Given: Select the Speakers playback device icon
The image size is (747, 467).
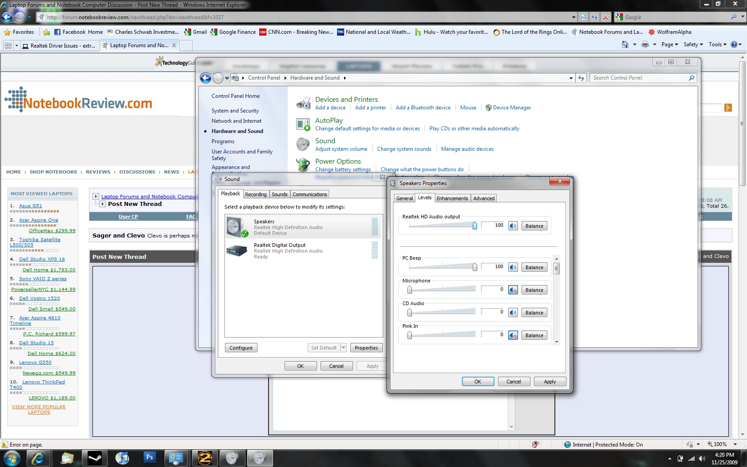Looking at the screenshot, I should click(237, 227).
